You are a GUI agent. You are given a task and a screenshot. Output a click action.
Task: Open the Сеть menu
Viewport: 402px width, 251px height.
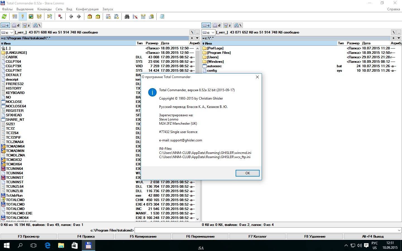click(x=59, y=9)
